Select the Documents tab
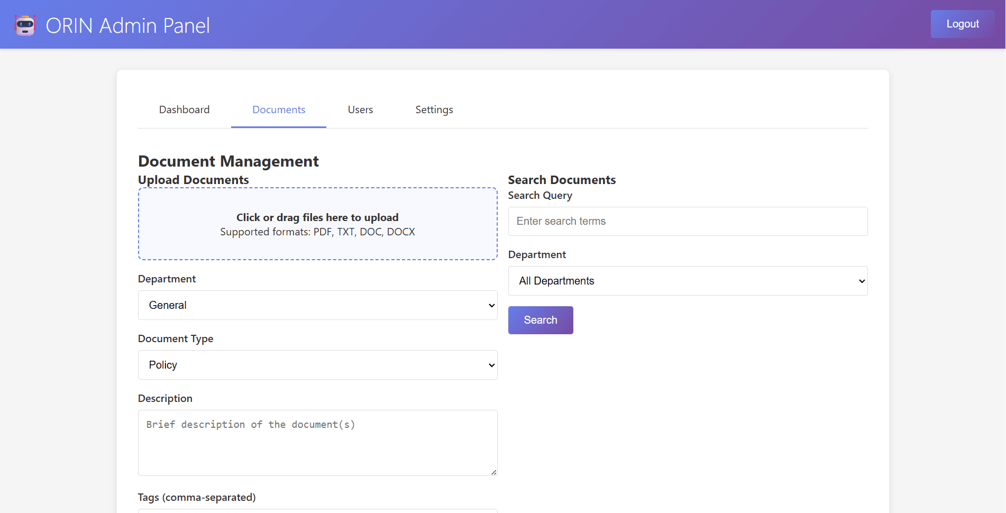The image size is (1006, 513). pos(279,109)
